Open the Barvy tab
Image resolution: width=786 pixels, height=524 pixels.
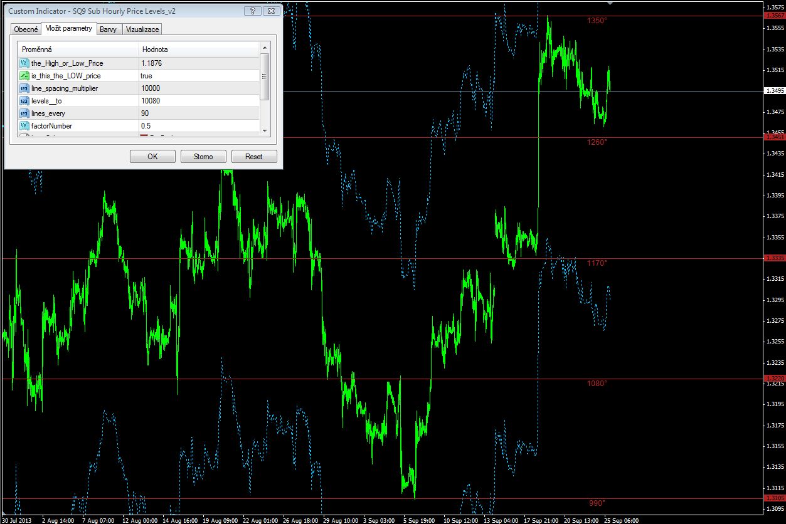point(109,29)
